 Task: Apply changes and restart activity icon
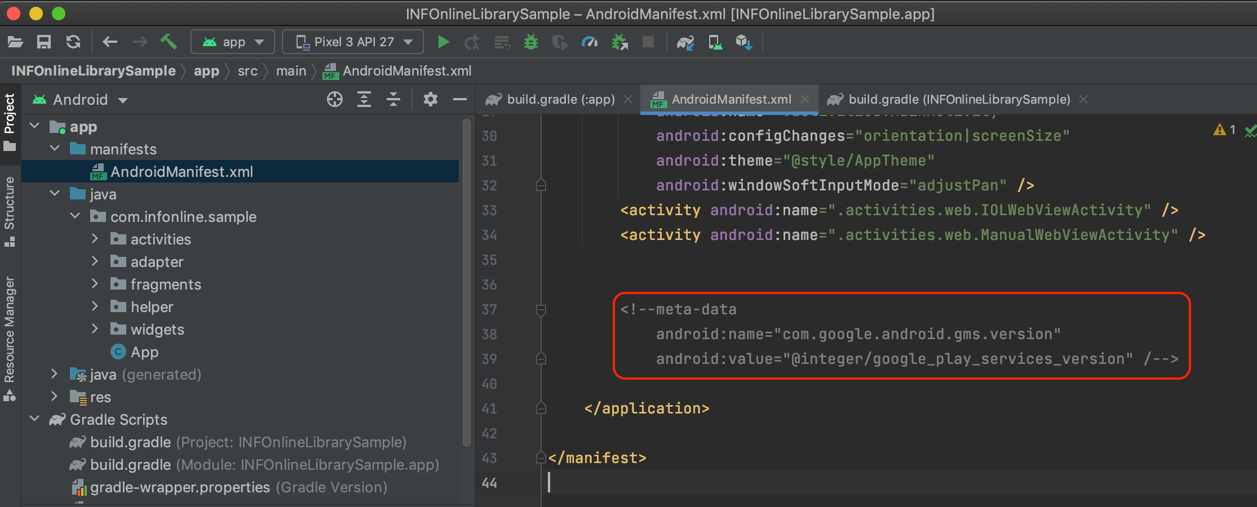472,42
